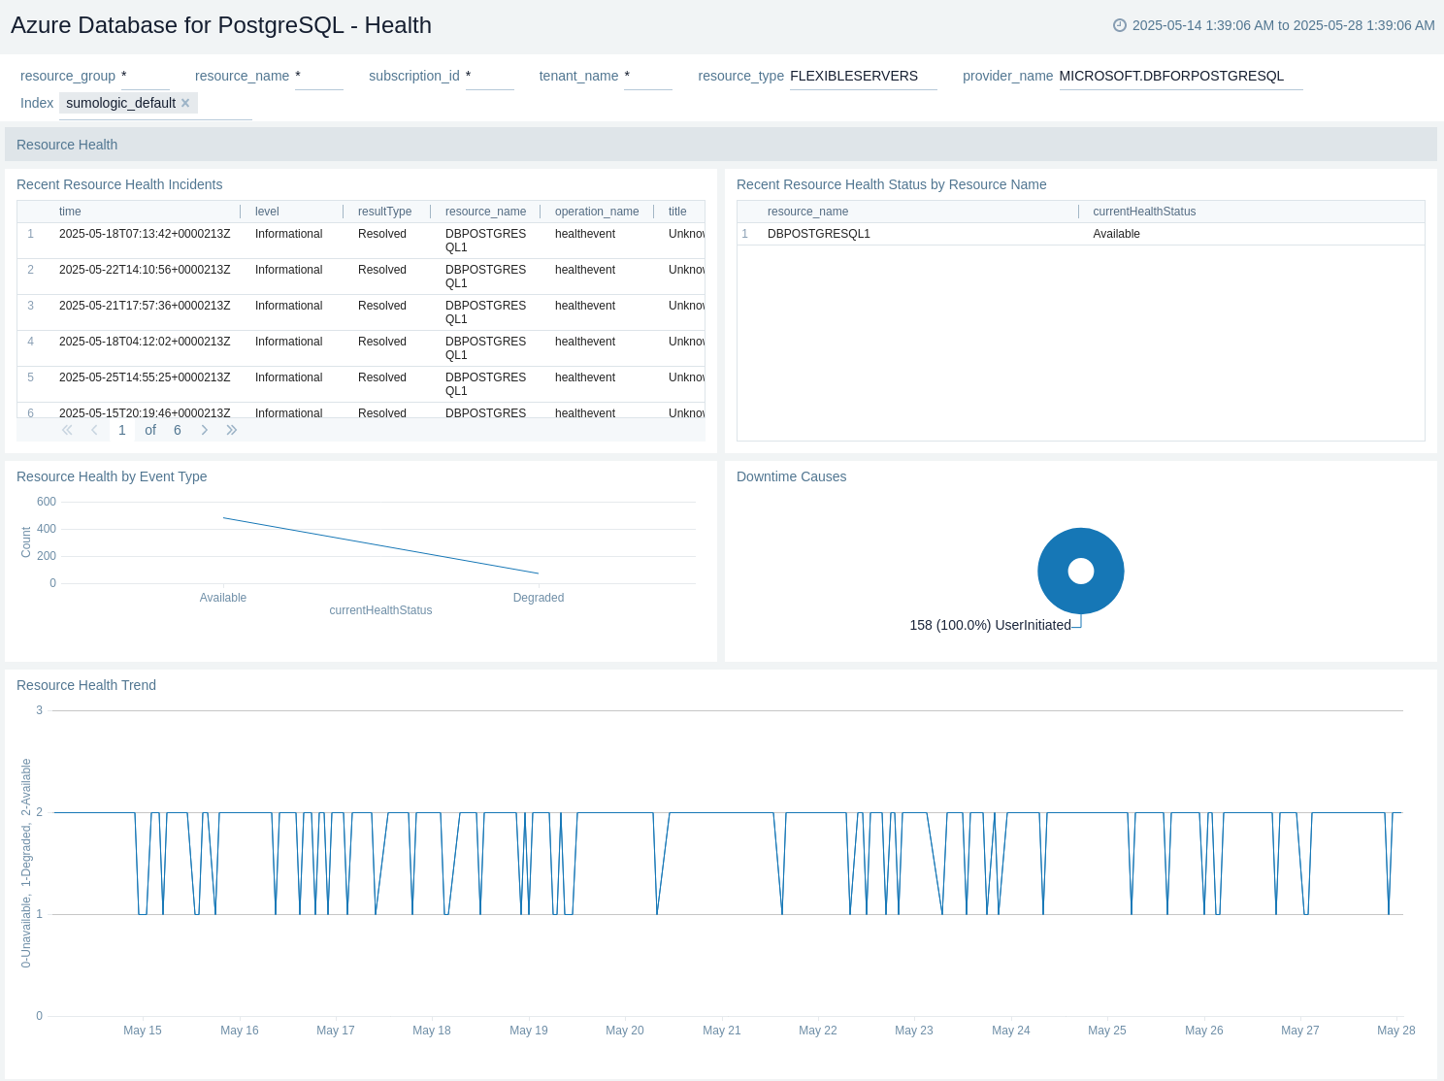Click the May 15 tick on trend chart
This screenshot has width=1444, height=1081.
pos(143,1031)
